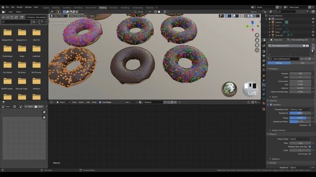
Task: Click the Open image button
Action: [x=39, y=107]
